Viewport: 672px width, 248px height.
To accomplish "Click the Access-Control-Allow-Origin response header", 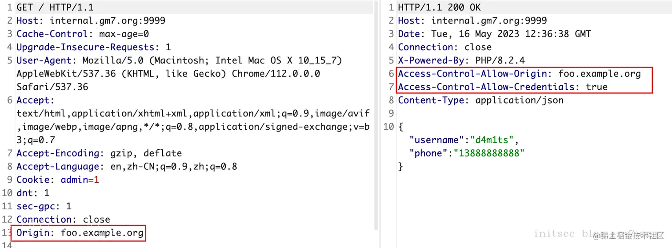I will [x=519, y=74].
